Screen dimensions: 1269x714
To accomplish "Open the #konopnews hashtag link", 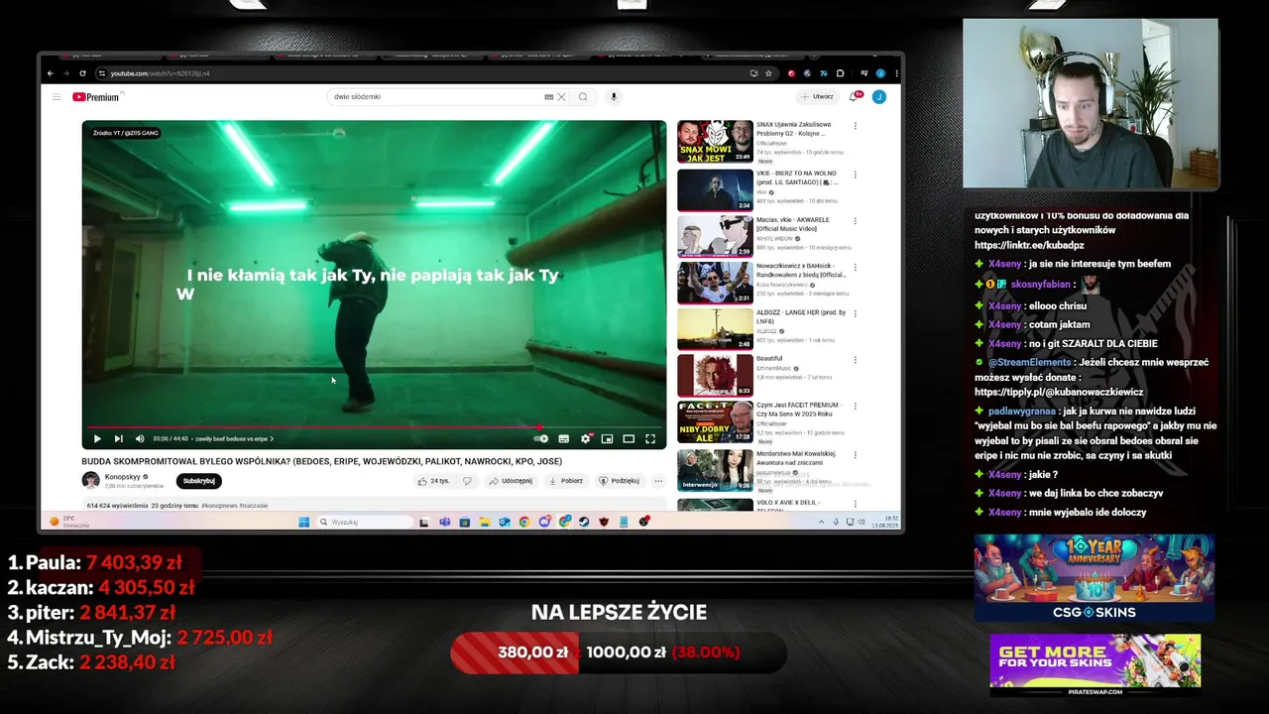I will (221, 506).
